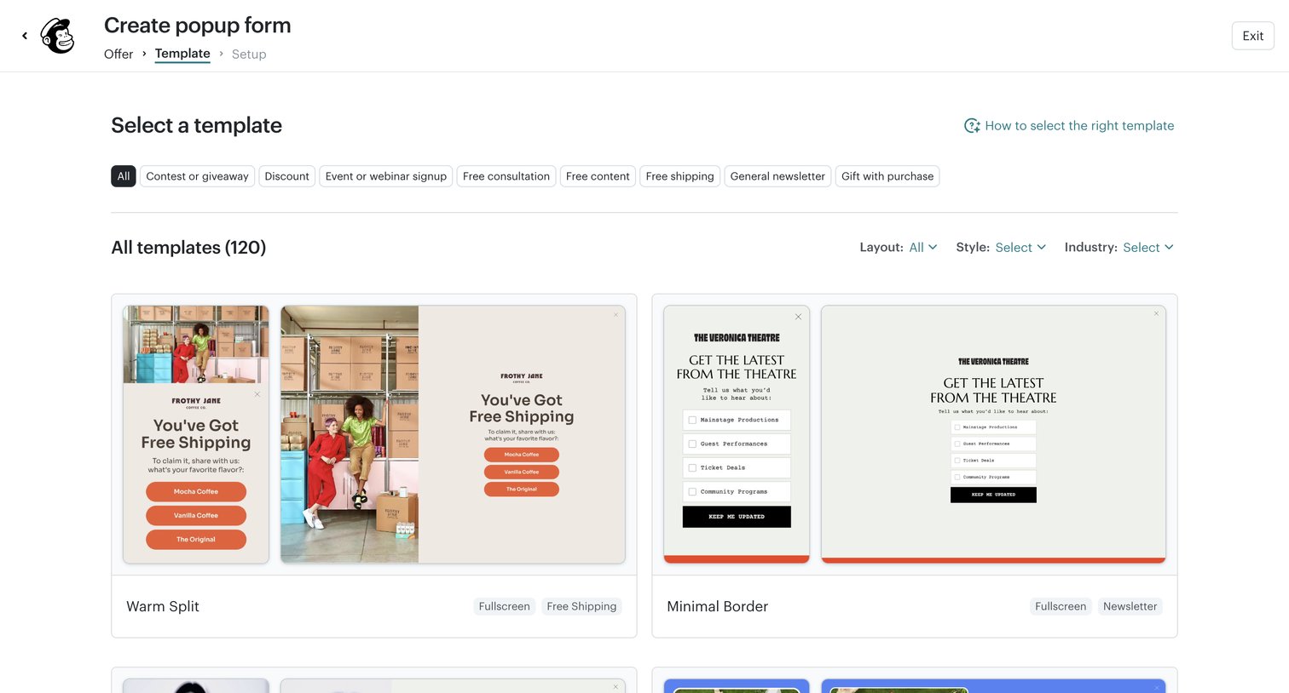Image resolution: width=1289 pixels, height=693 pixels.
Task: Filter templates by All
Action: (x=124, y=176)
